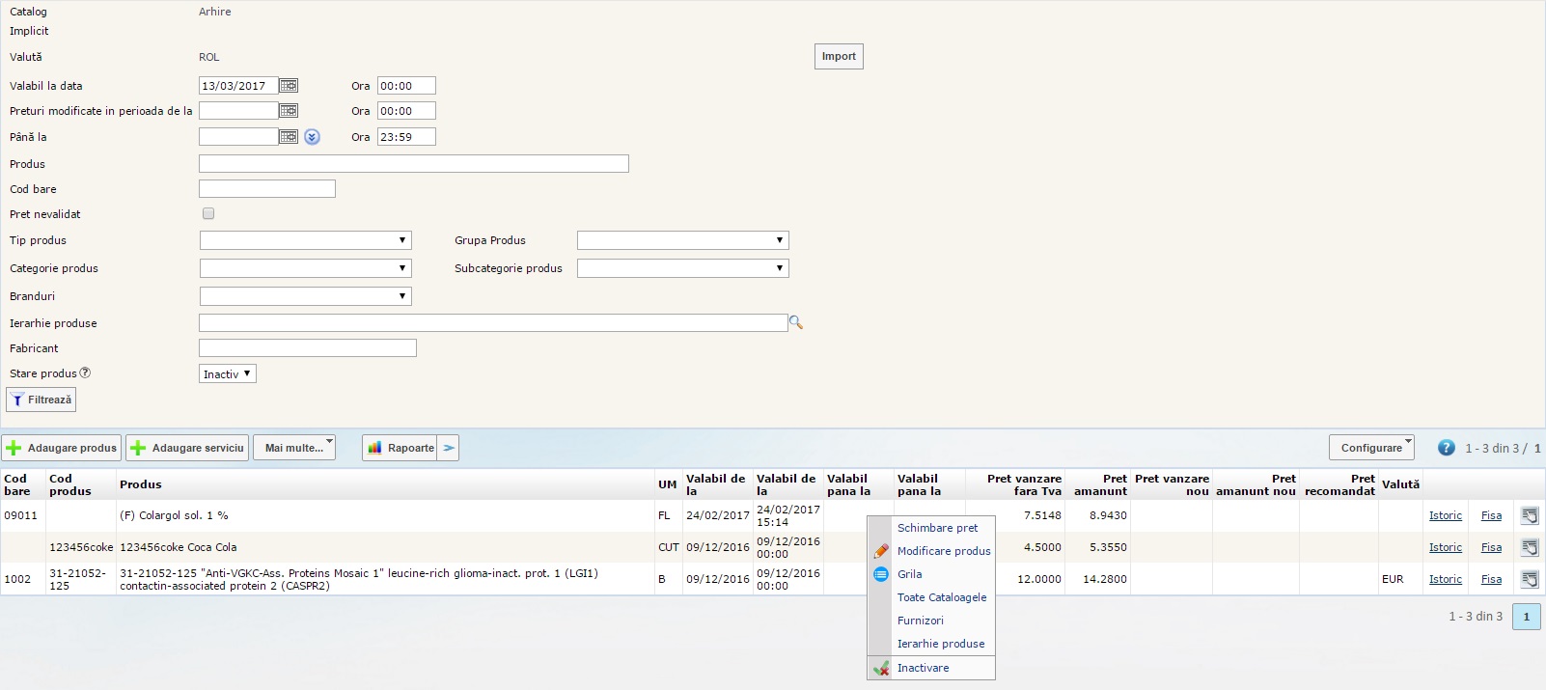Choose Inactivare in the context menu

923,668
